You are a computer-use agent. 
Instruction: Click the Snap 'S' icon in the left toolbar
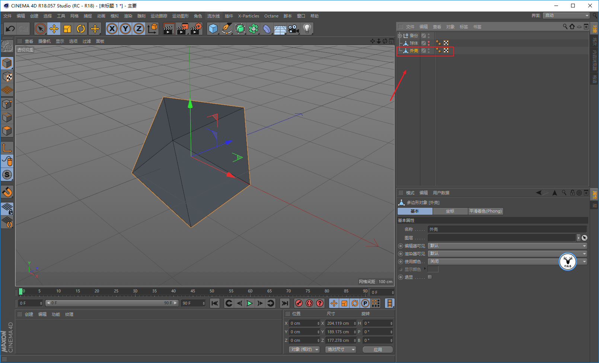7,175
